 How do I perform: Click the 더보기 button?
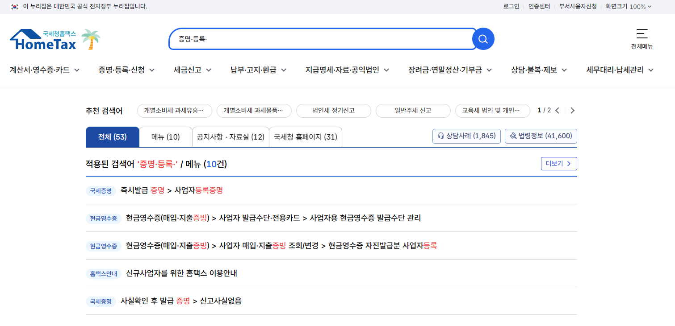(x=559, y=164)
